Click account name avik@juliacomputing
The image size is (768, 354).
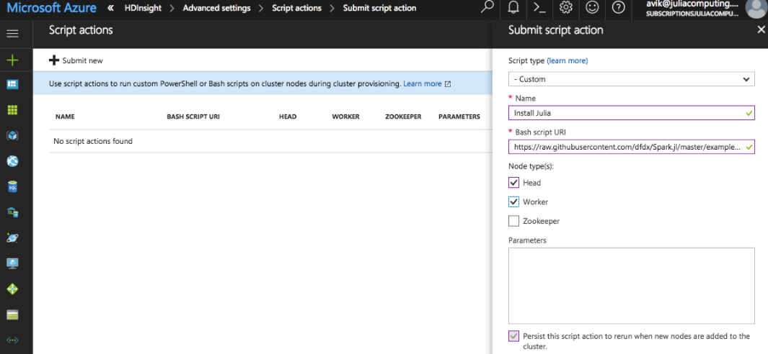(692, 4)
